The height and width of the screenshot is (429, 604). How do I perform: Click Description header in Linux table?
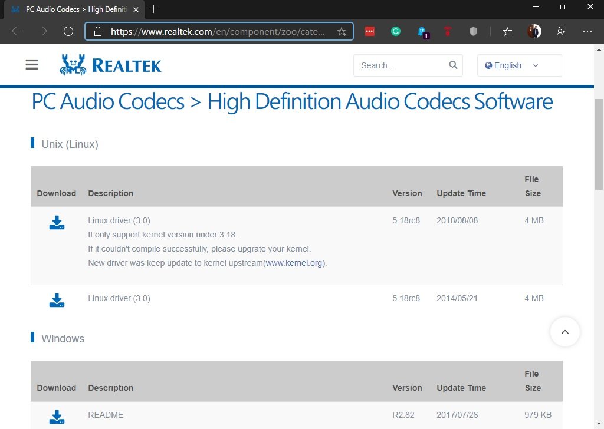(x=110, y=193)
